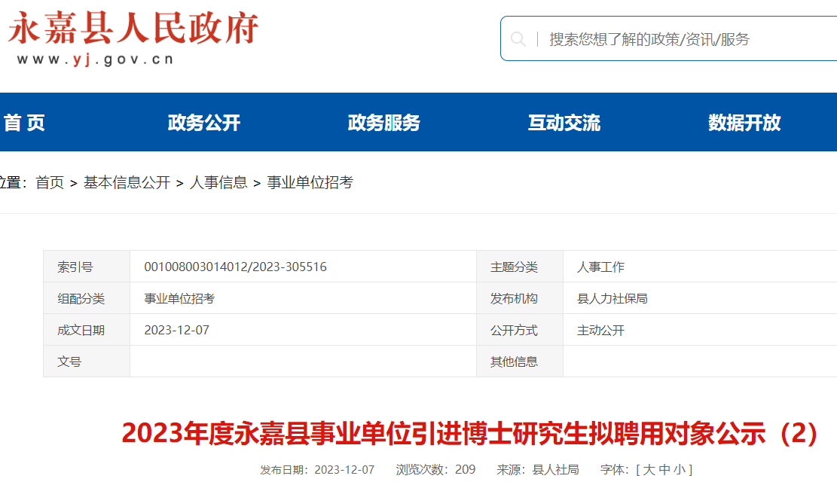Select the index number 001008003014012/2023-305516
Screen dimensions: 837x488
tap(235, 267)
